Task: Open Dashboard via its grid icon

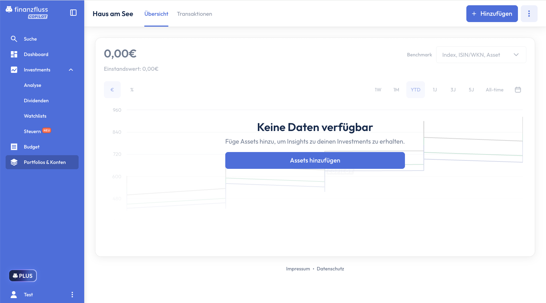Action: 14,54
